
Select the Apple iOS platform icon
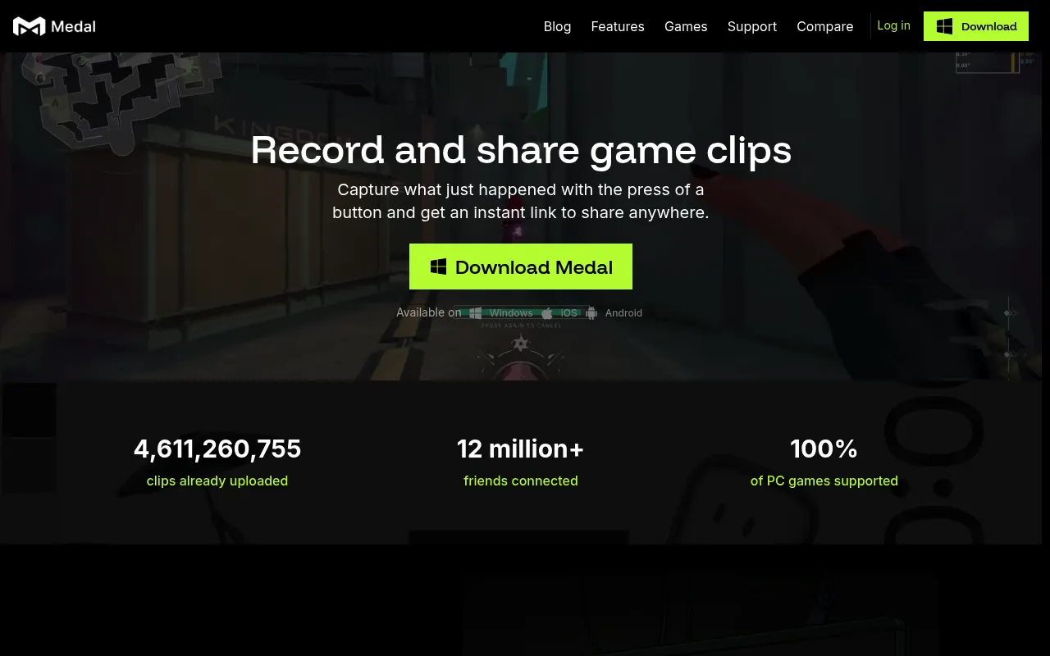pyautogui.click(x=547, y=313)
